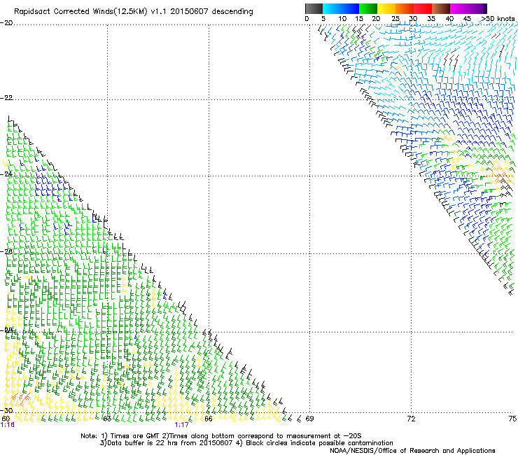
Task: Select the blue 10-15 knots legend swatch
Action: point(350,8)
